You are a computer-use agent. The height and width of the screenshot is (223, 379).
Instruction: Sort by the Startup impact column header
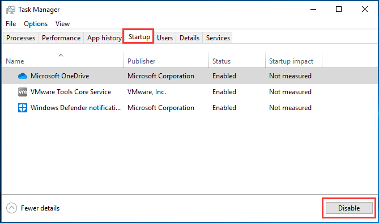click(293, 60)
